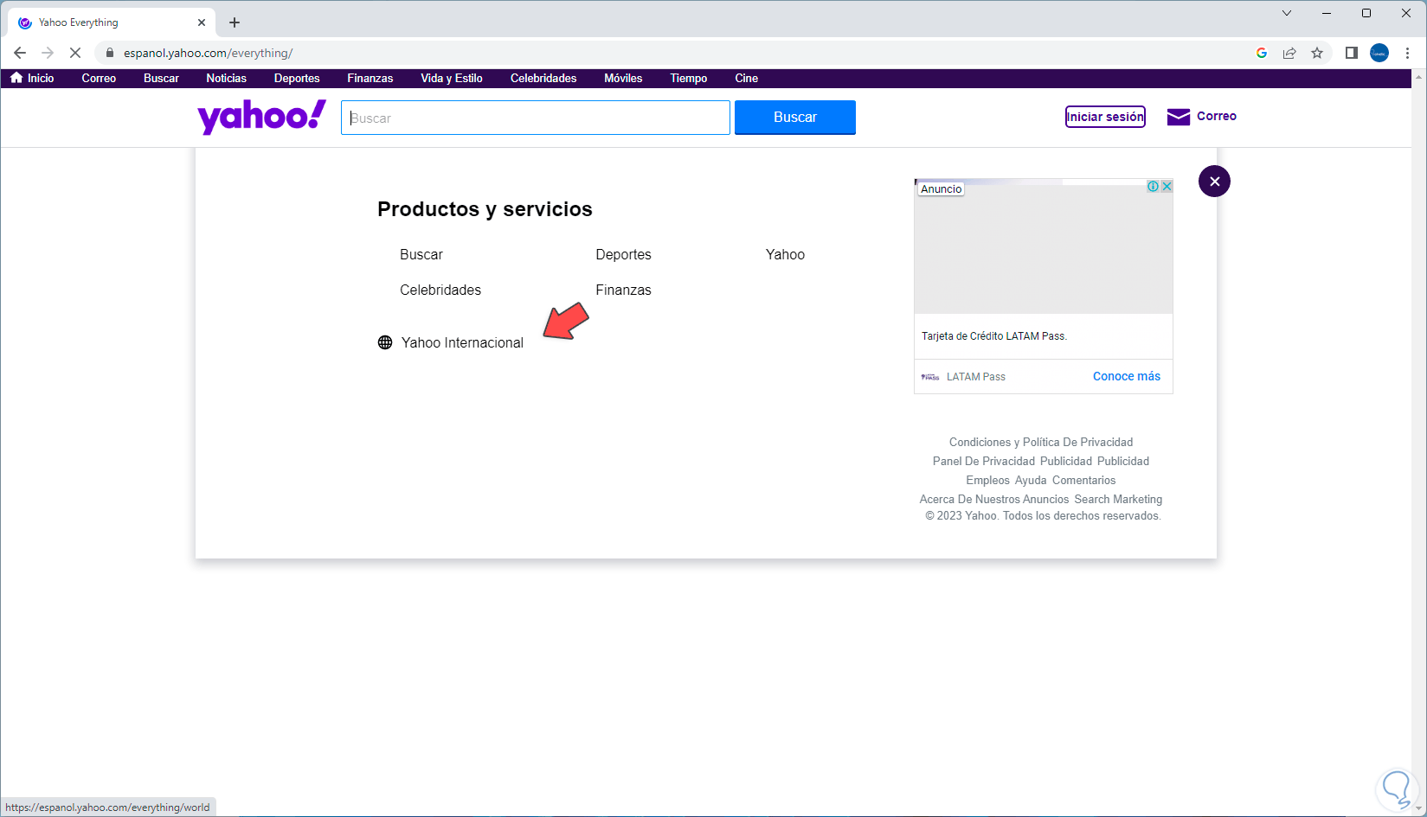Screen dimensions: 1427x817
Task: Open the Buscar link under Productos y servicios
Action: tap(421, 254)
